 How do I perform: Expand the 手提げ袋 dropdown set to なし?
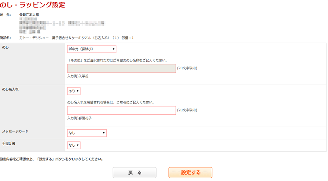point(73,145)
